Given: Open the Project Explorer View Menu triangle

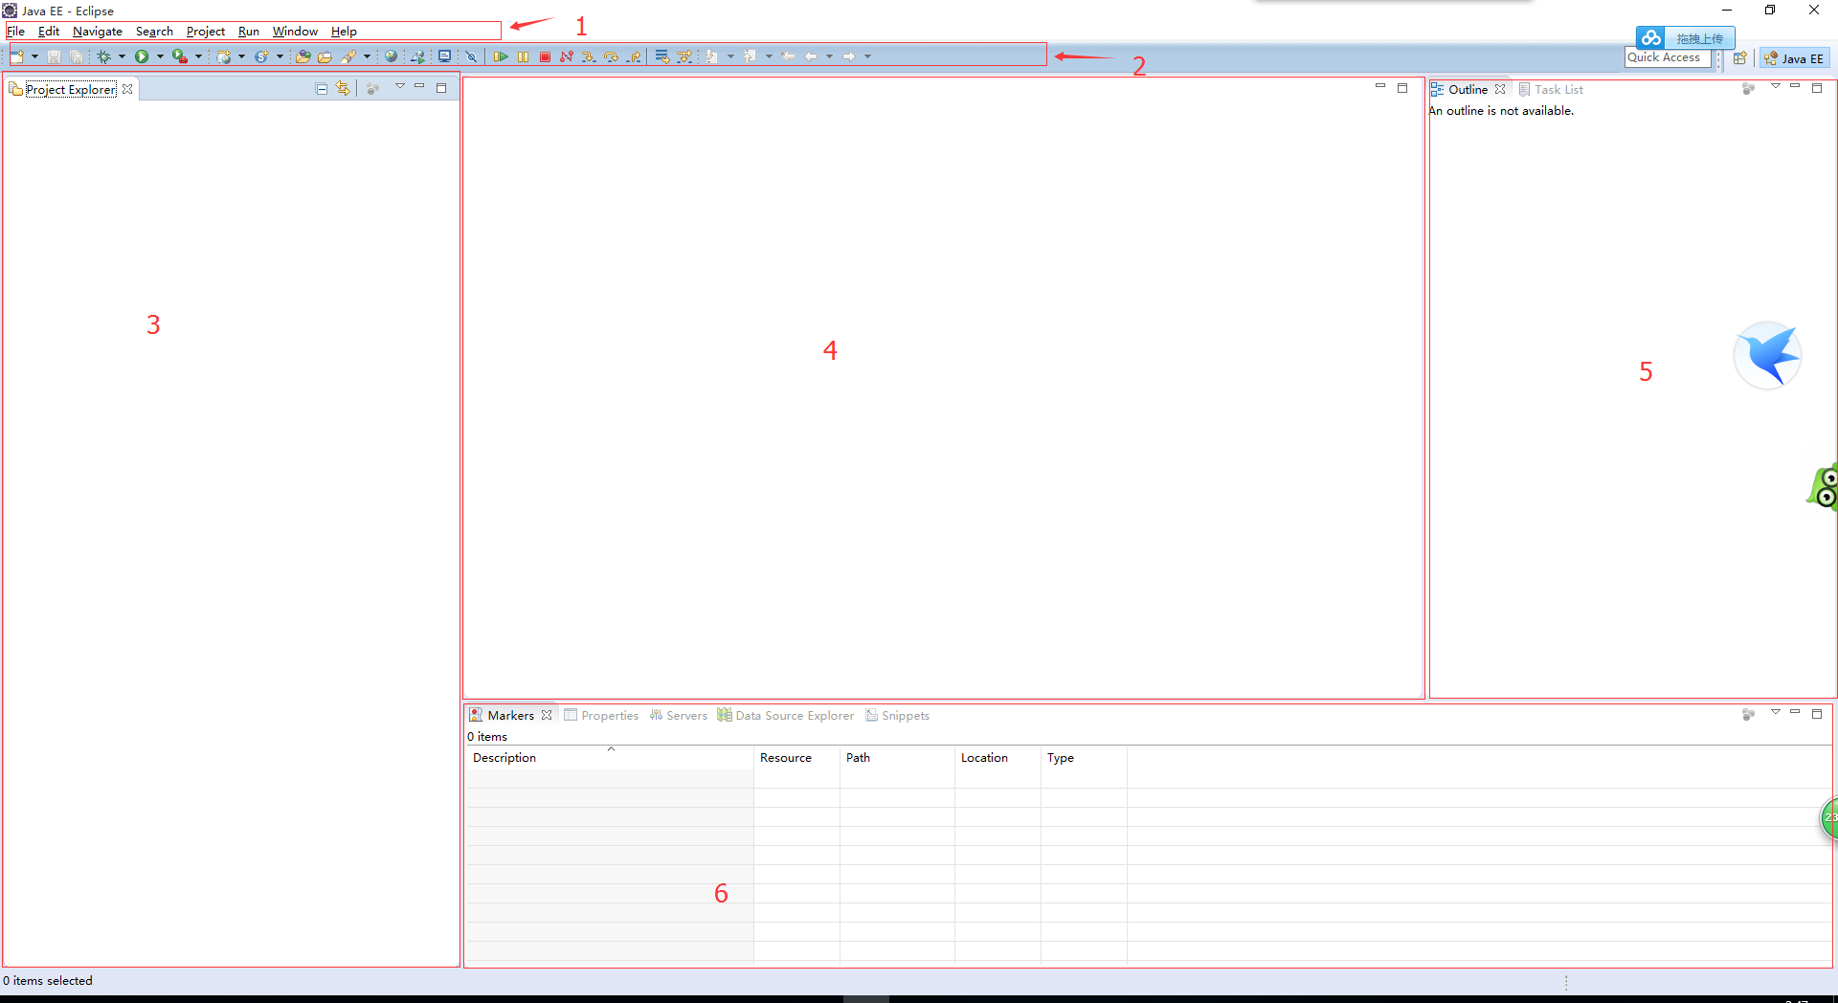Looking at the screenshot, I should [x=400, y=87].
